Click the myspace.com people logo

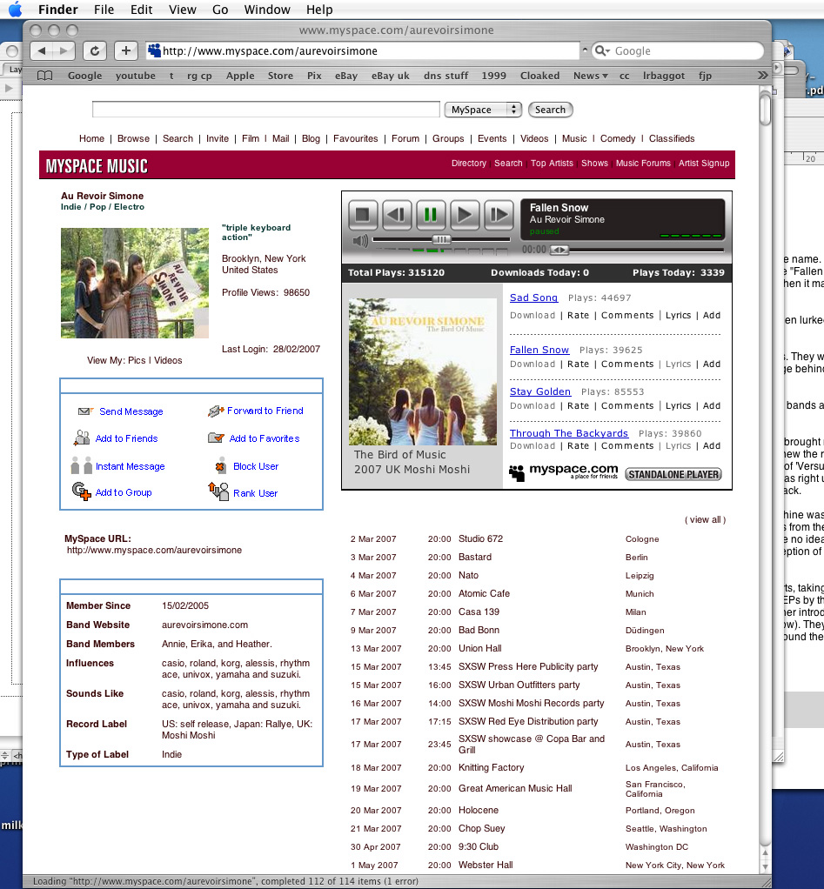(517, 473)
